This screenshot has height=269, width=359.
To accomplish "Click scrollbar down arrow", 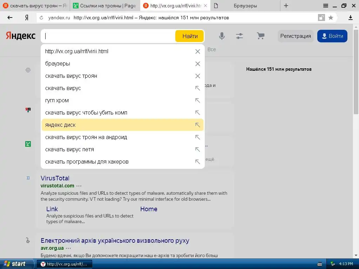I will (356, 255).
